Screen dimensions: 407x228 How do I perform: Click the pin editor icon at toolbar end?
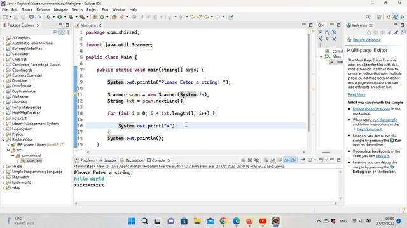tap(231, 17)
